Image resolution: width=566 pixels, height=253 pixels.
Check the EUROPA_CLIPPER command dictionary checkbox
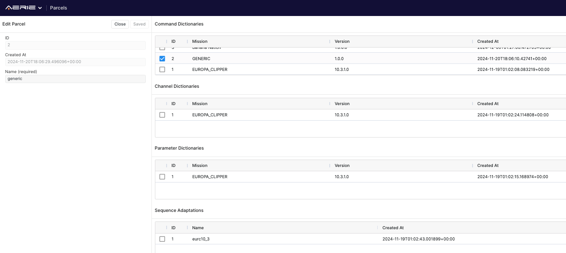tap(162, 69)
